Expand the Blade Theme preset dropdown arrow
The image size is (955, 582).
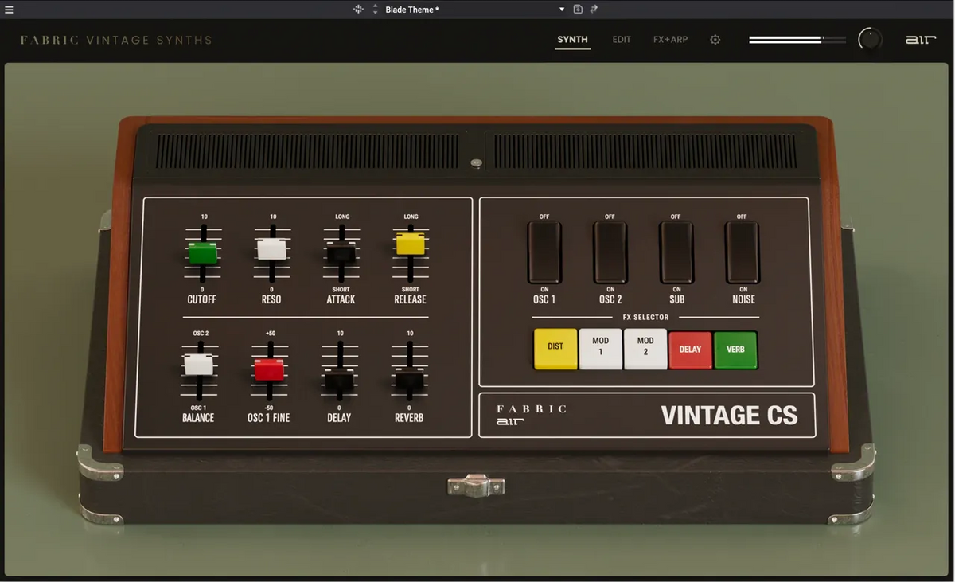(562, 10)
